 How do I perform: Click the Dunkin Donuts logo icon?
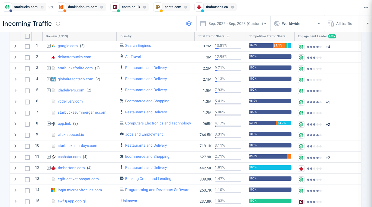click(x=61, y=7)
